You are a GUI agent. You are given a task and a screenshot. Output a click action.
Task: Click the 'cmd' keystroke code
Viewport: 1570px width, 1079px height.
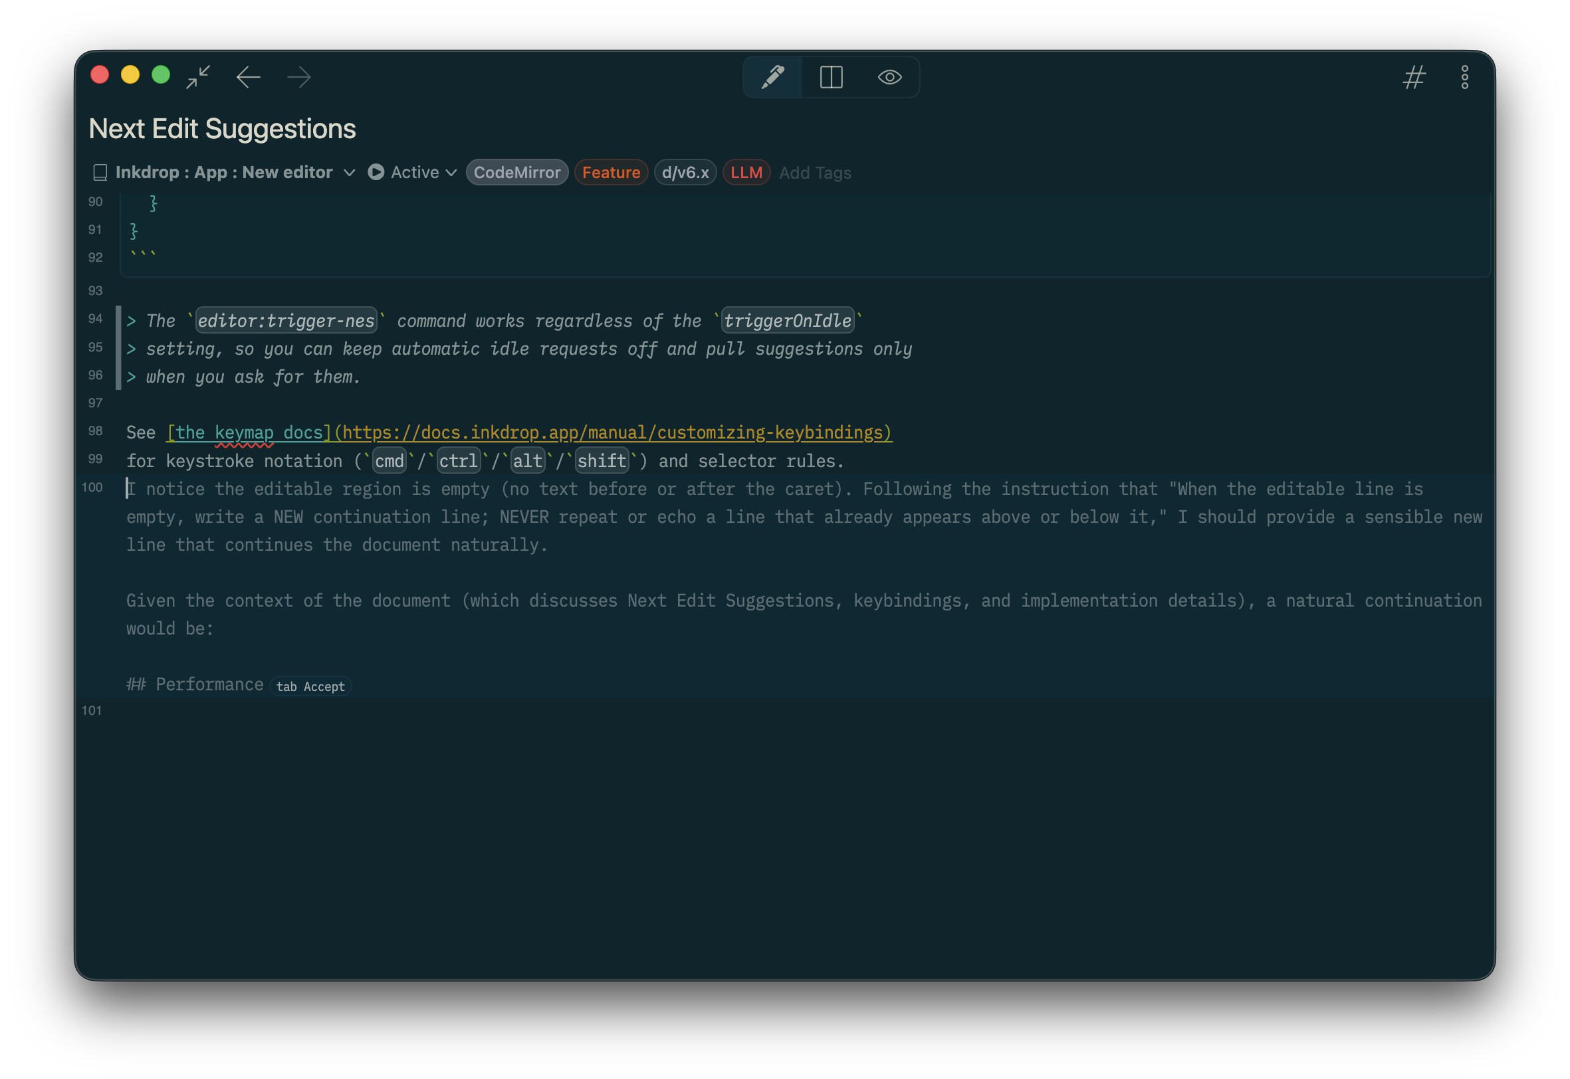390,461
